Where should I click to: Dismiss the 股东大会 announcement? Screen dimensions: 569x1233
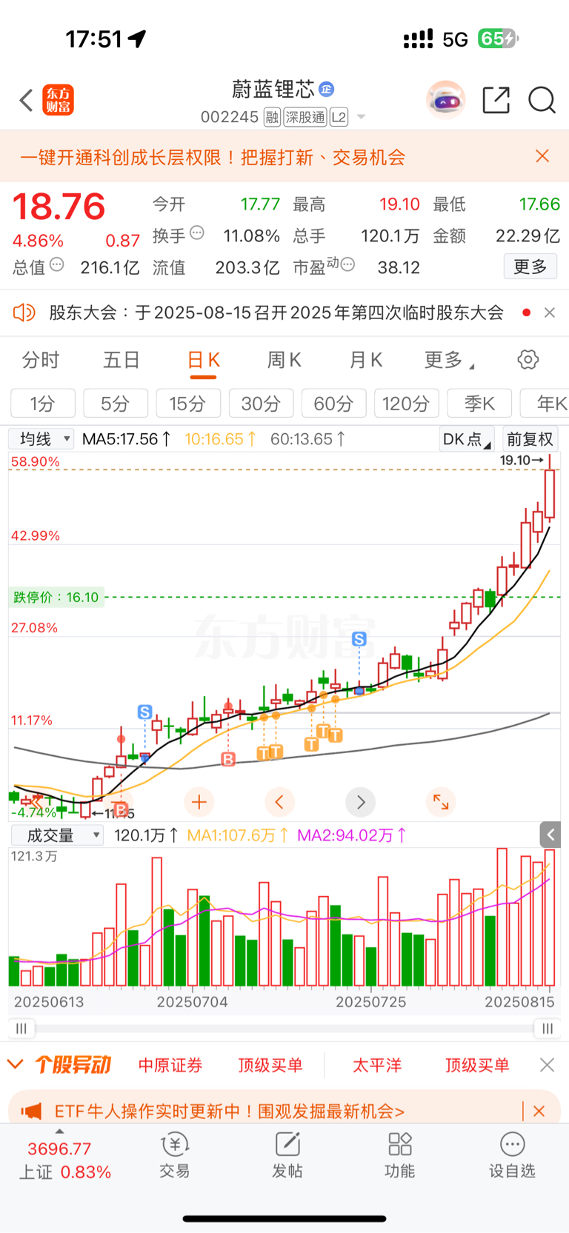pyautogui.click(x=550, y=313)
